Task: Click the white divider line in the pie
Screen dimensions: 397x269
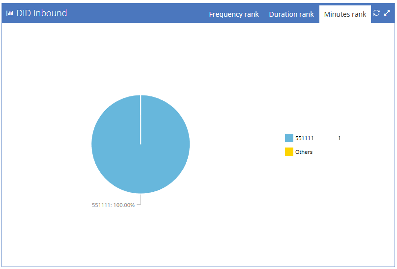Action: point(141,120)
